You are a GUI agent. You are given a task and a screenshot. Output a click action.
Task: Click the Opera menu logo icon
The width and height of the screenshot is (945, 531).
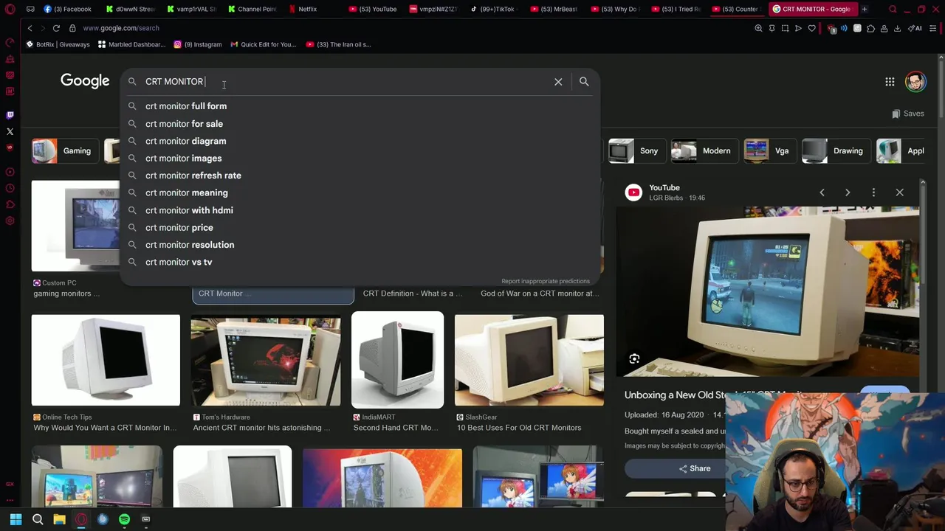coord(10,9)
